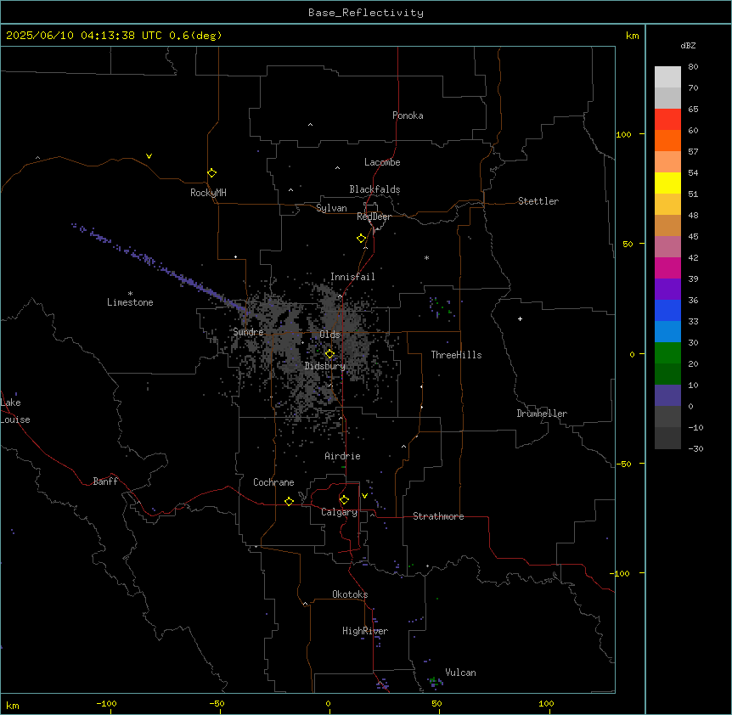Click the HighRiver town label
Viewport: 732px width, 715px height.
(x=365, y=631)
